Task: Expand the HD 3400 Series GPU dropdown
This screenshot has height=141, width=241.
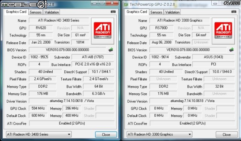Action: (38, 134)
